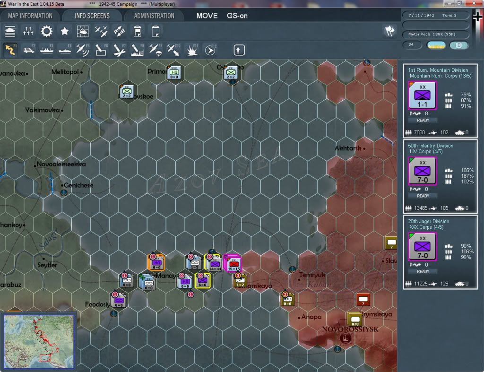This screenshot has width=484, height=372.
Task: Open the weather screen icon
Action: 83,32
